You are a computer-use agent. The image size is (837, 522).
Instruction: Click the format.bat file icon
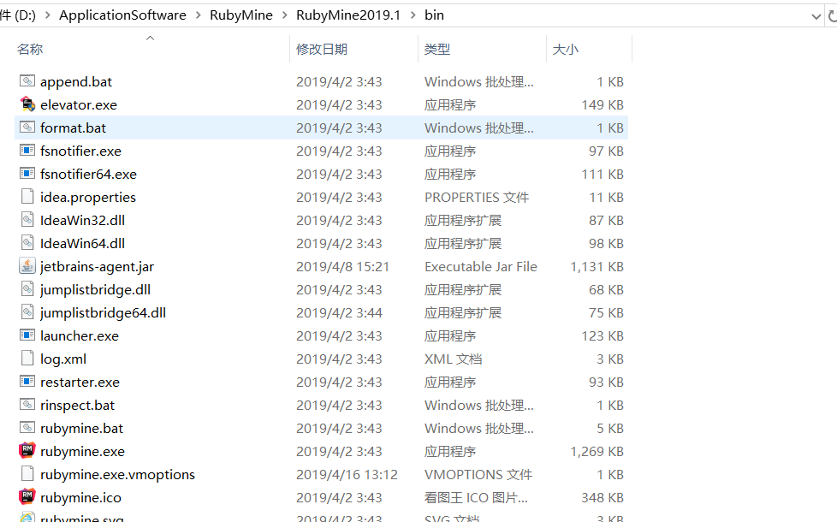(x=27, y=127)
